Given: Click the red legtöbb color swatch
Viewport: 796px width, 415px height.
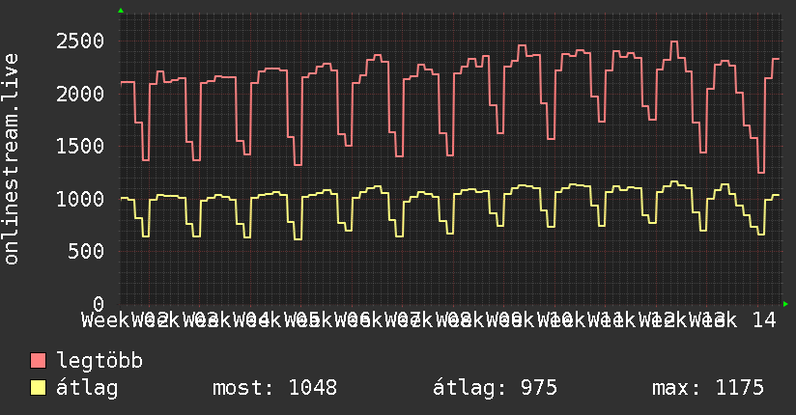Looking at the screenshot, I should (x=39, y=362).
